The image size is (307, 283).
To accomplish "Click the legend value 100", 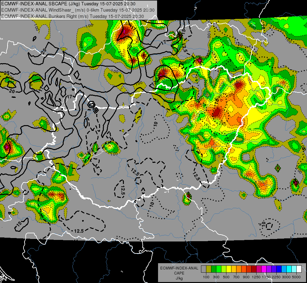I will (x=206, y=277).
